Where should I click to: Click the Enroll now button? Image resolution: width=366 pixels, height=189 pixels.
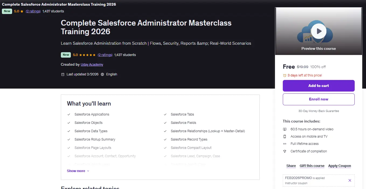(x=319, y=99)
